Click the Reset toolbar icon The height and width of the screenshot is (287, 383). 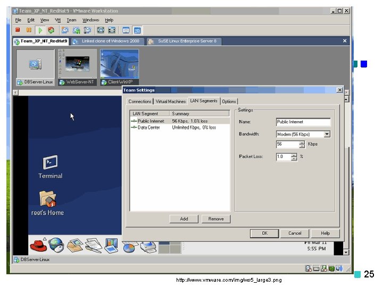pos(51,30)
